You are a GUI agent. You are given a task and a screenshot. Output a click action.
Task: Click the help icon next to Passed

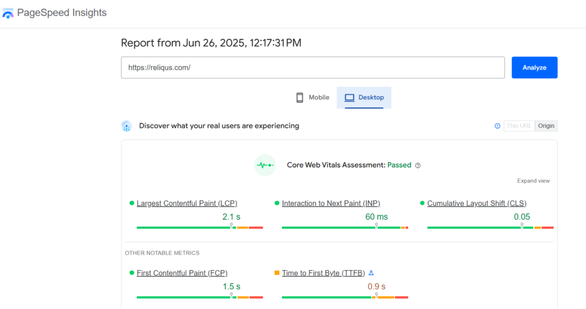418,166
